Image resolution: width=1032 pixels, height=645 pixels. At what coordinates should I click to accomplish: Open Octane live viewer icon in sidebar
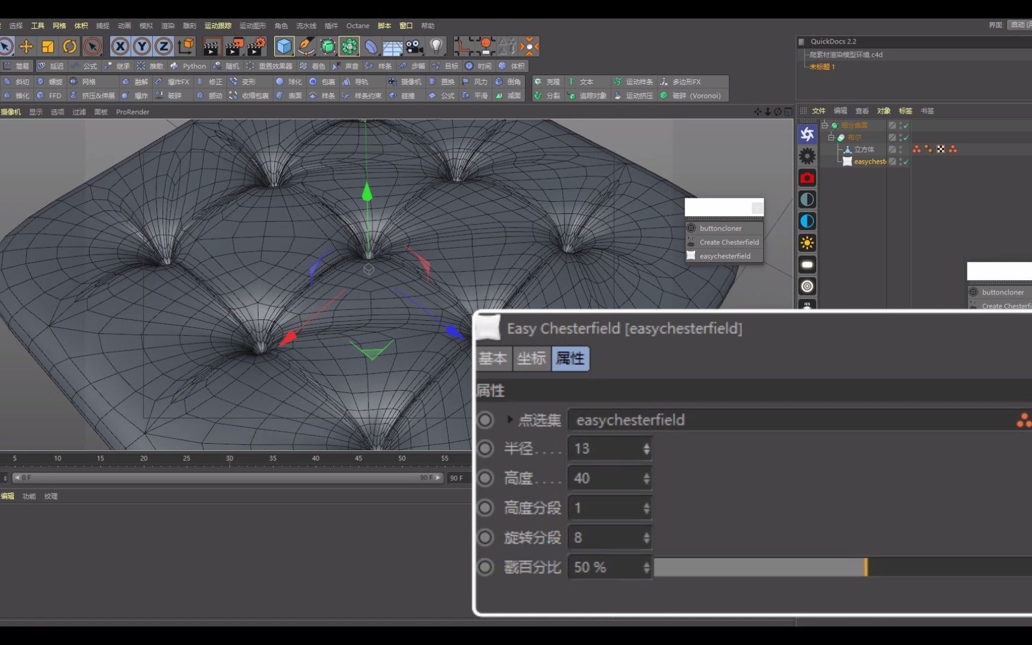click(x=807, y=134)
